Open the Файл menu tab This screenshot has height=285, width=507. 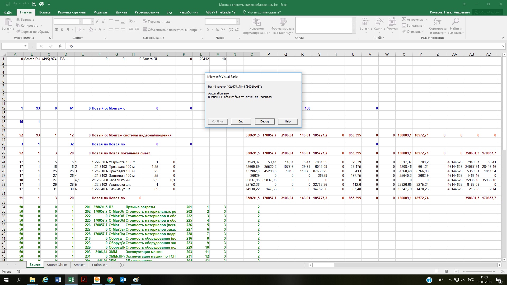click(x=8, y=12)
